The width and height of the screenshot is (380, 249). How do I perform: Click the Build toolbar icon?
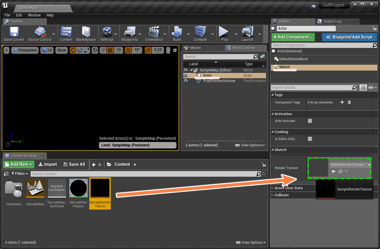click(x=177, y=34)
